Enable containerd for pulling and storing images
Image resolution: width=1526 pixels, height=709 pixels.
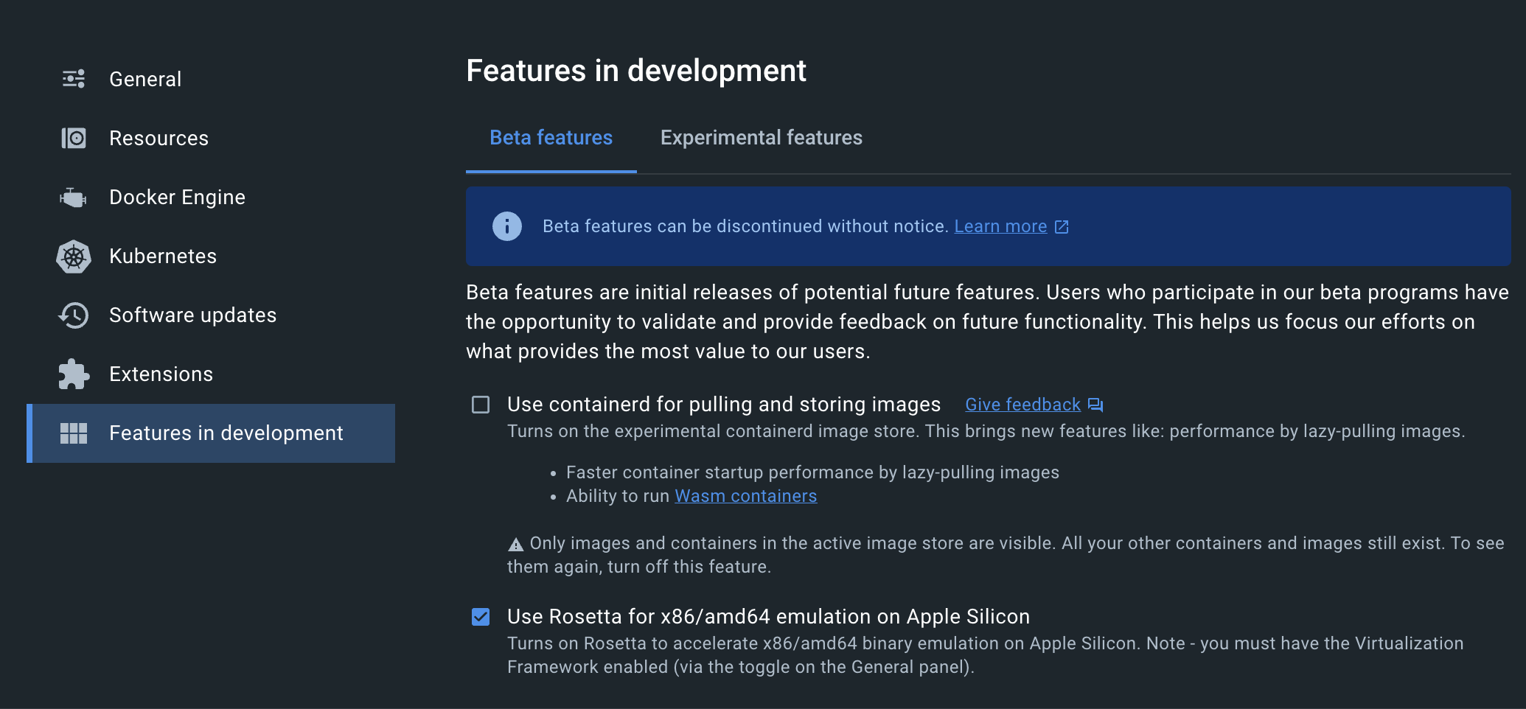point(481,405)
